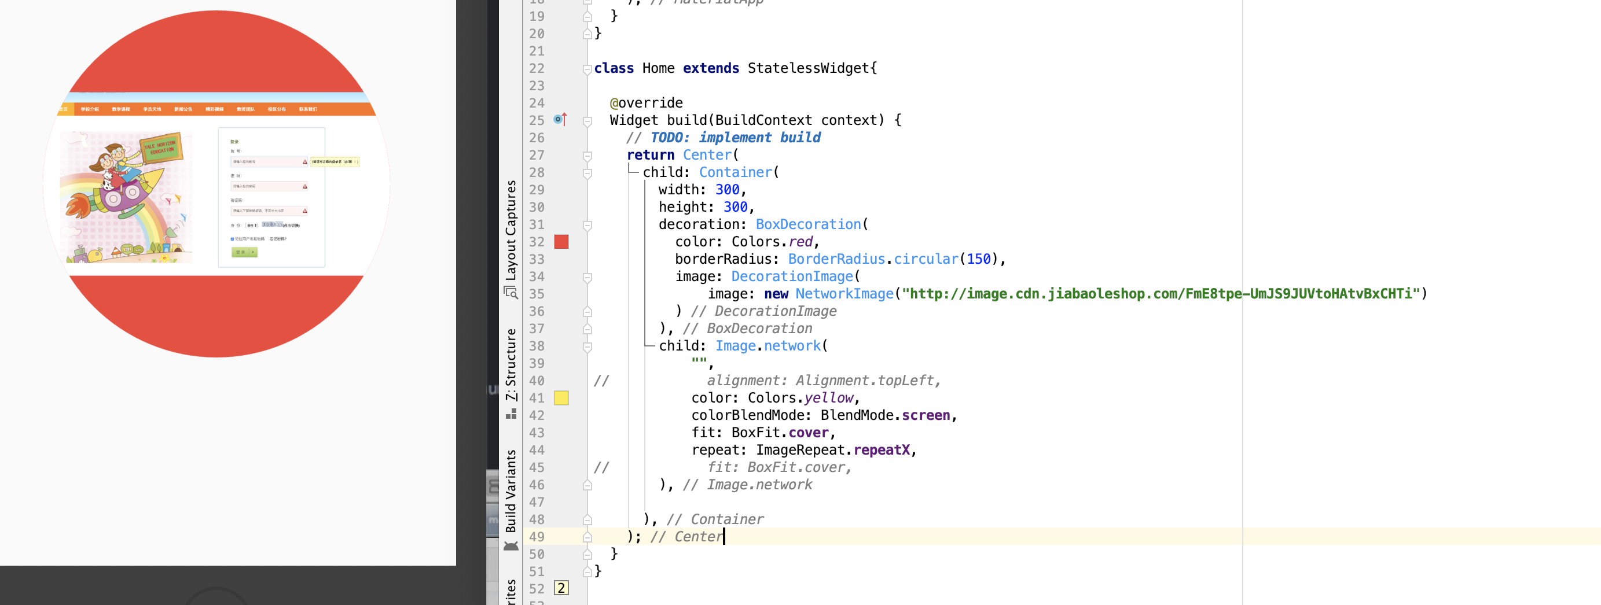Click the fold end marker on line 20
The width and height of the screenshot is (1601, 605).
pyautogui.click(x=587, y=34)
